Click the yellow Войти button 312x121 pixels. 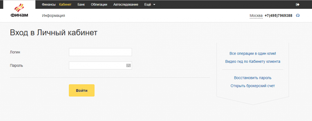(x=82, y=90)
